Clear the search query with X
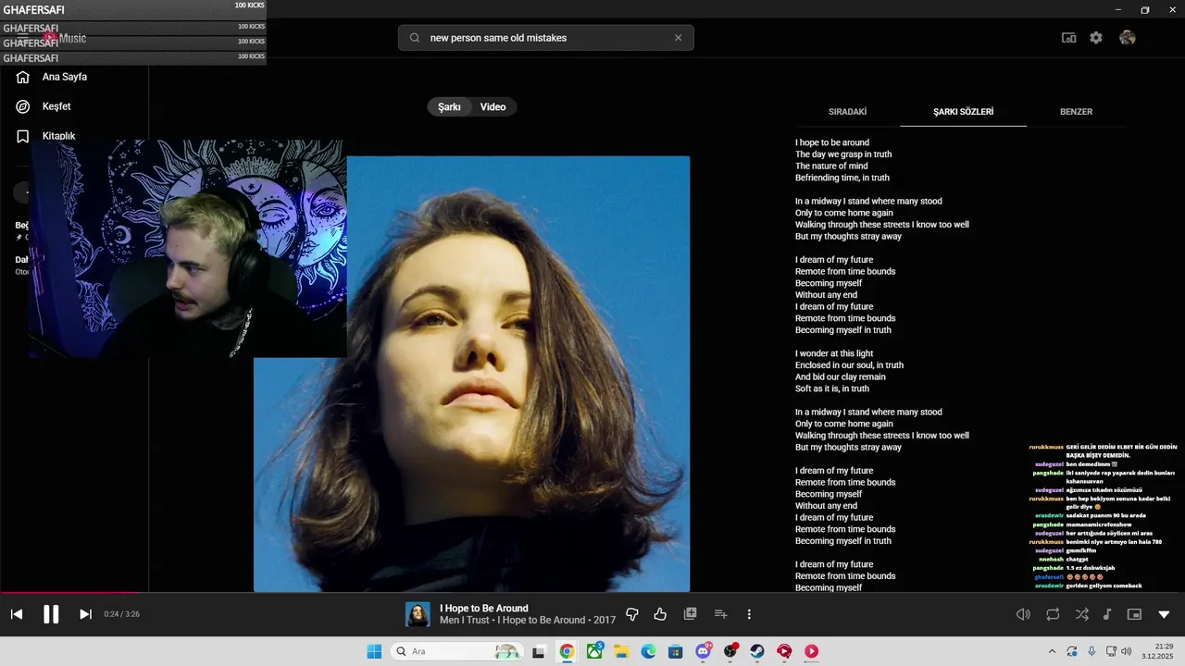The image size is (1185, 666). coord(678,38)
